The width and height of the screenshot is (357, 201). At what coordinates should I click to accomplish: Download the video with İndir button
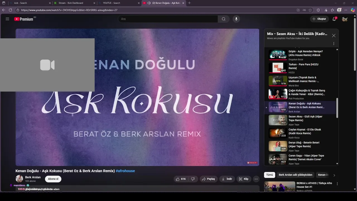[x=227, y=179]
